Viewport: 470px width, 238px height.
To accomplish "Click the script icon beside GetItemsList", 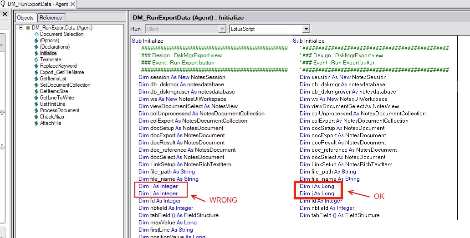I will (x=36, y=79).
